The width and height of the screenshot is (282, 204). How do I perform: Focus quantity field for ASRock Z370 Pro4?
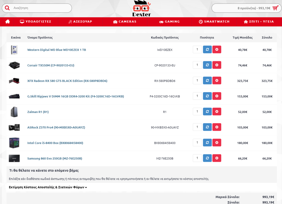coord(197,127)
